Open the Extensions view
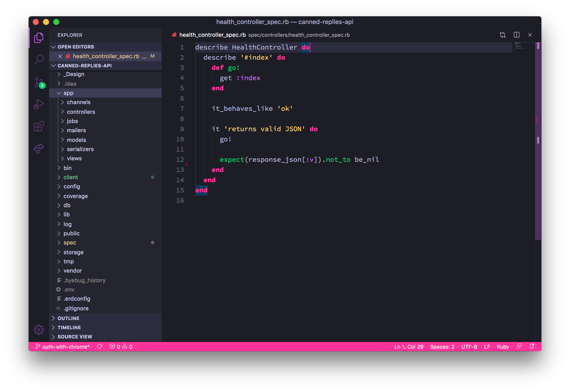The height and width of the screenshot is (392, 570). pyautogui.click(x=39, y=126)
